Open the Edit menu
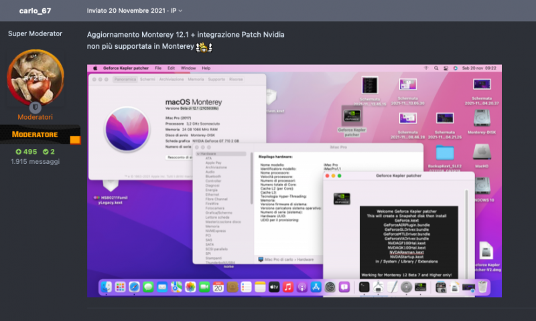Viewport: 536px width, 321px height. point(171,68)
